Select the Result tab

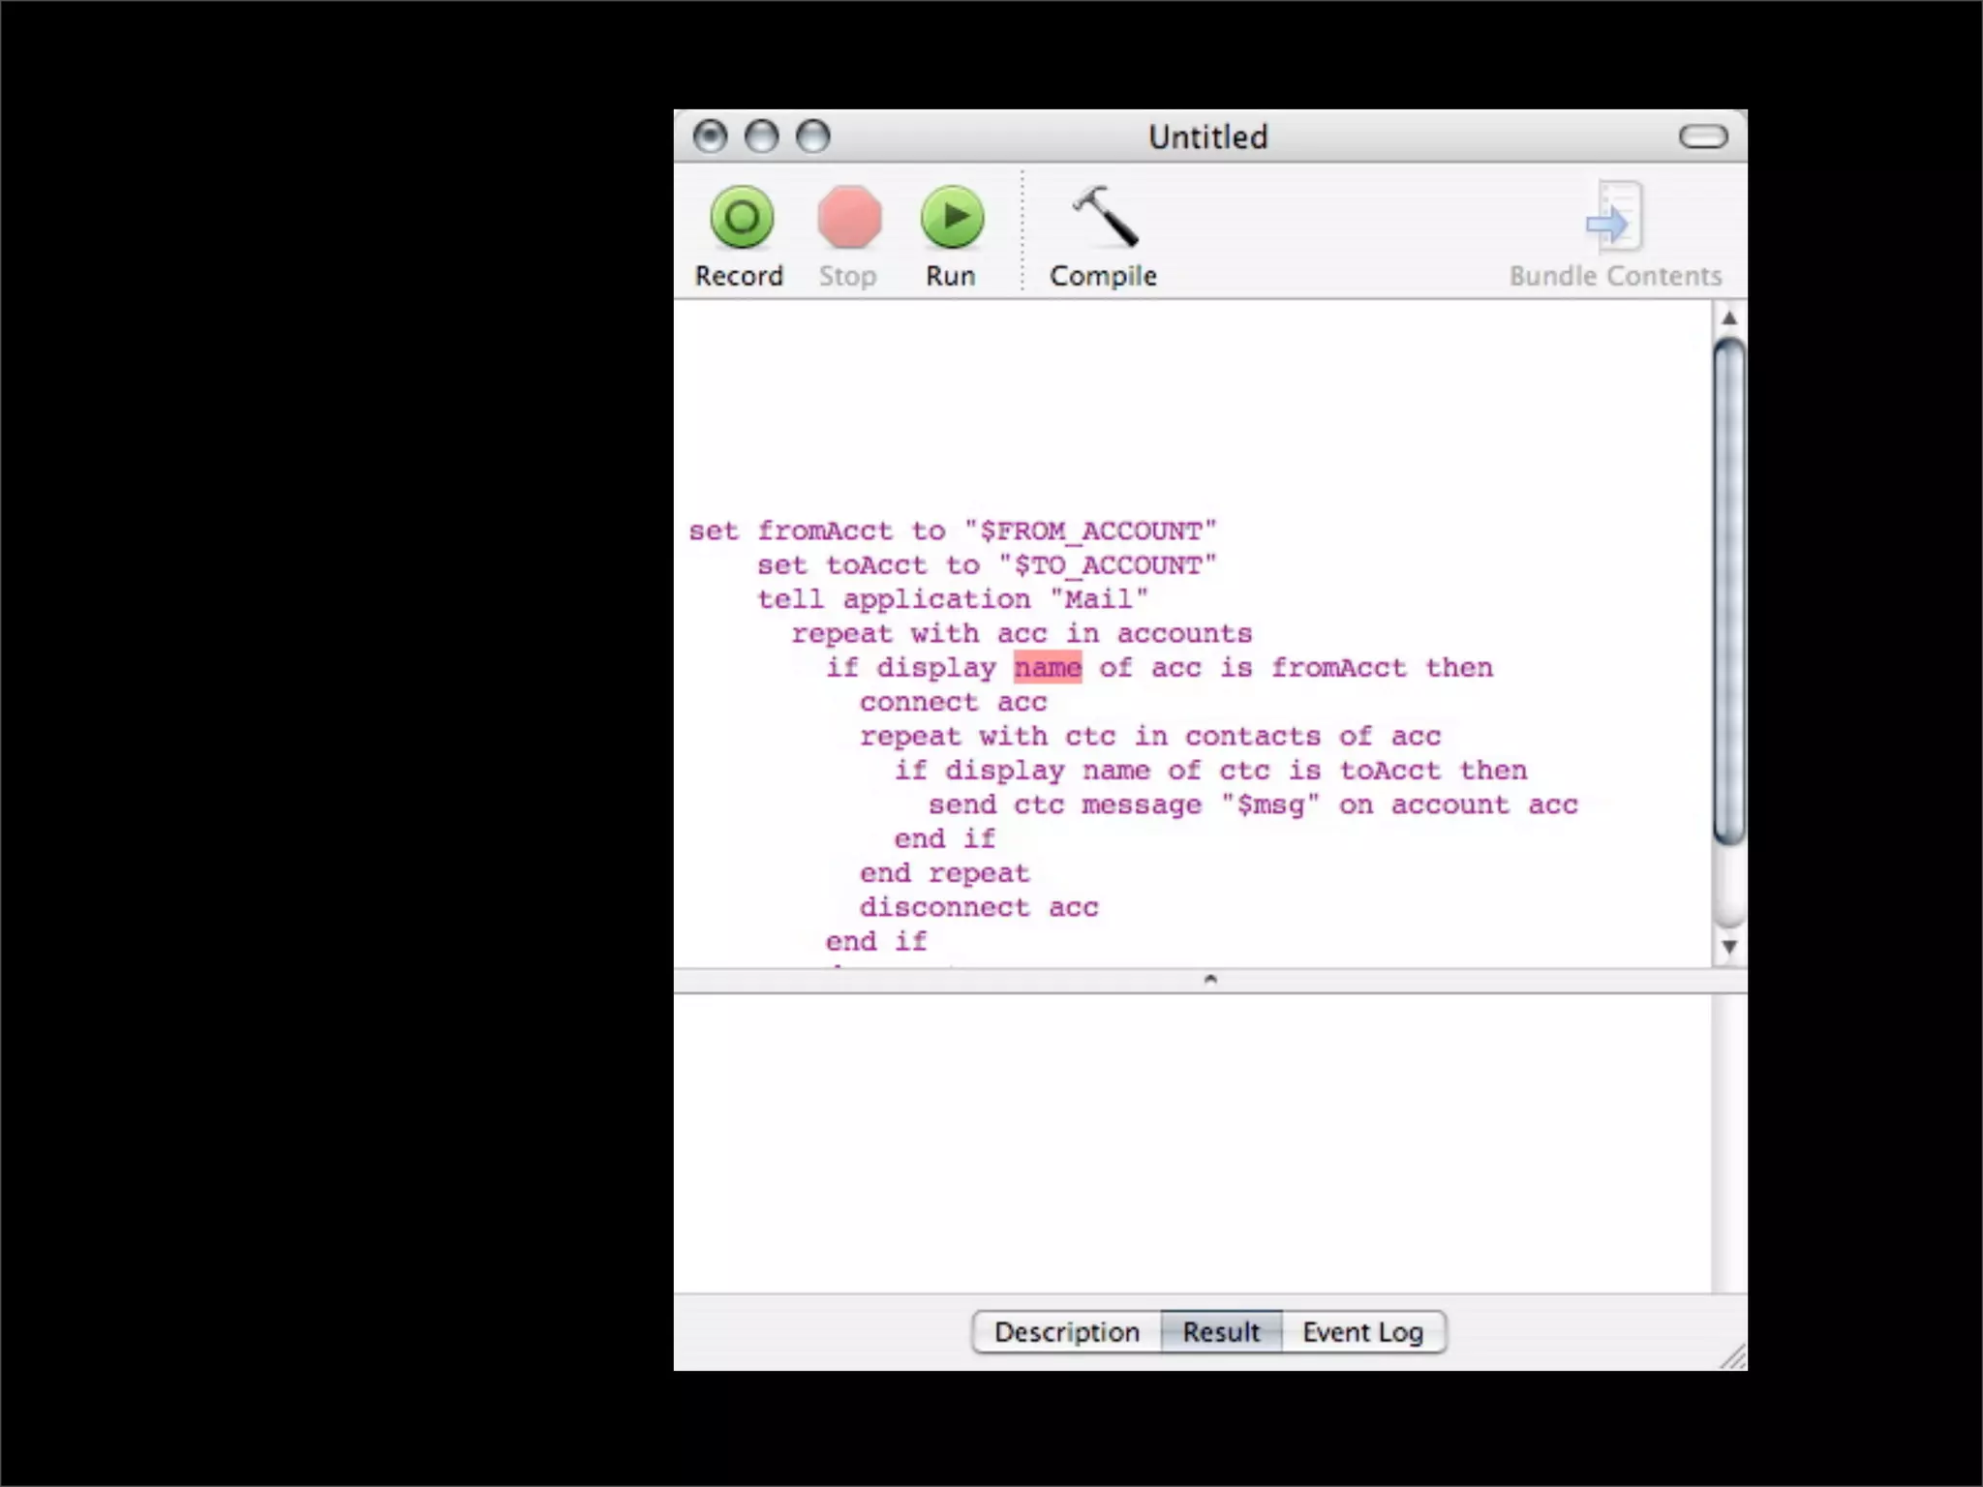[x=1221, y=1332]
